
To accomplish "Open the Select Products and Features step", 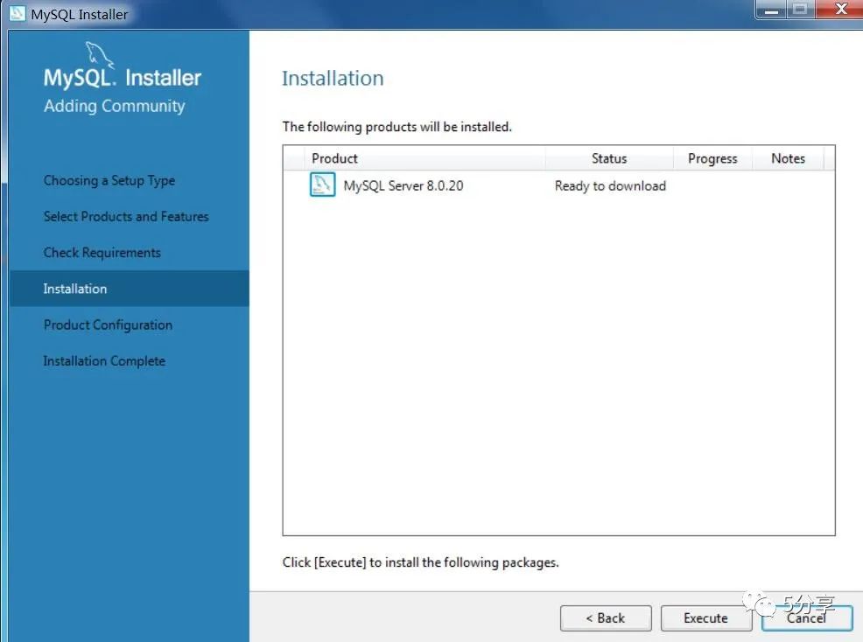I will pyautogui.click(x=126, y=216).
